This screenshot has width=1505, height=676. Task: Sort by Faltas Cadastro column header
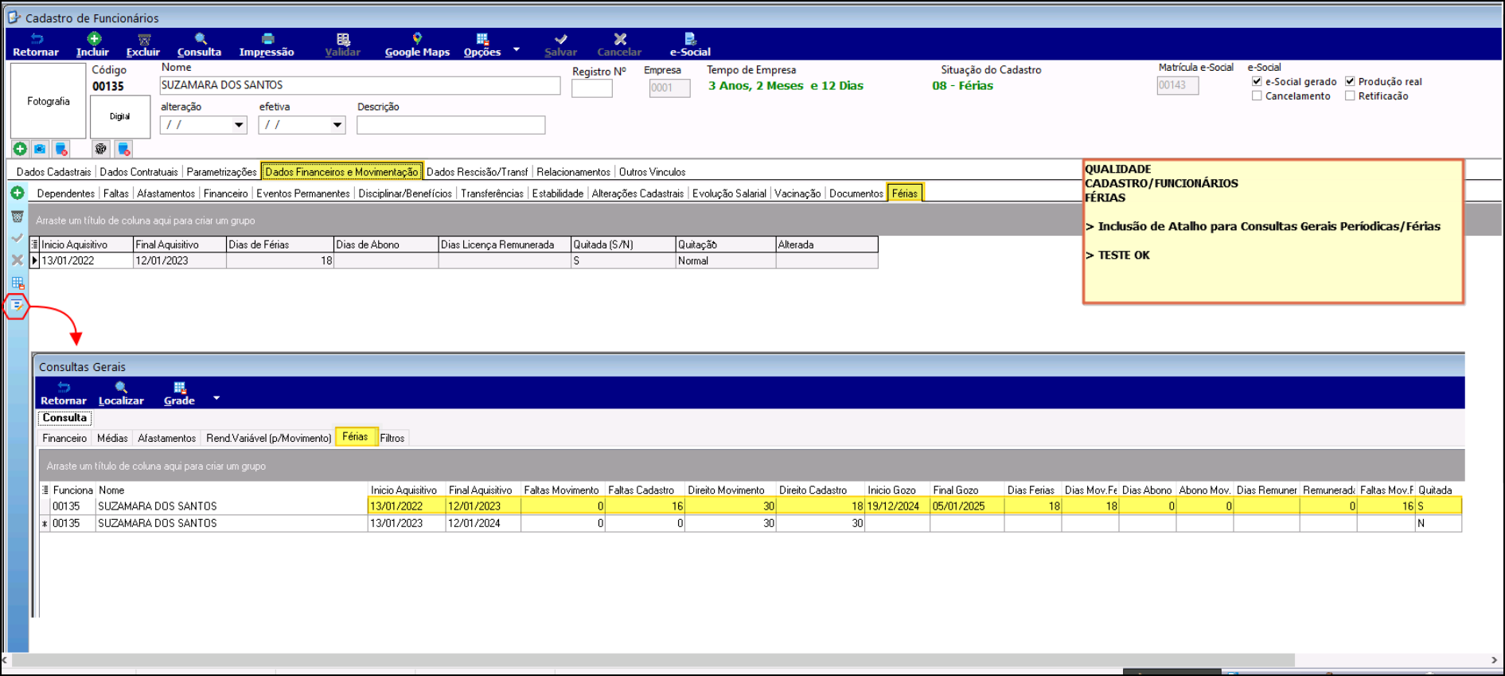click(x=645, y=490)
